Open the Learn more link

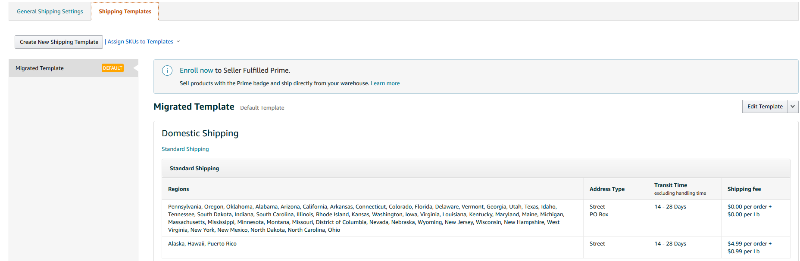tap(385, 83)
